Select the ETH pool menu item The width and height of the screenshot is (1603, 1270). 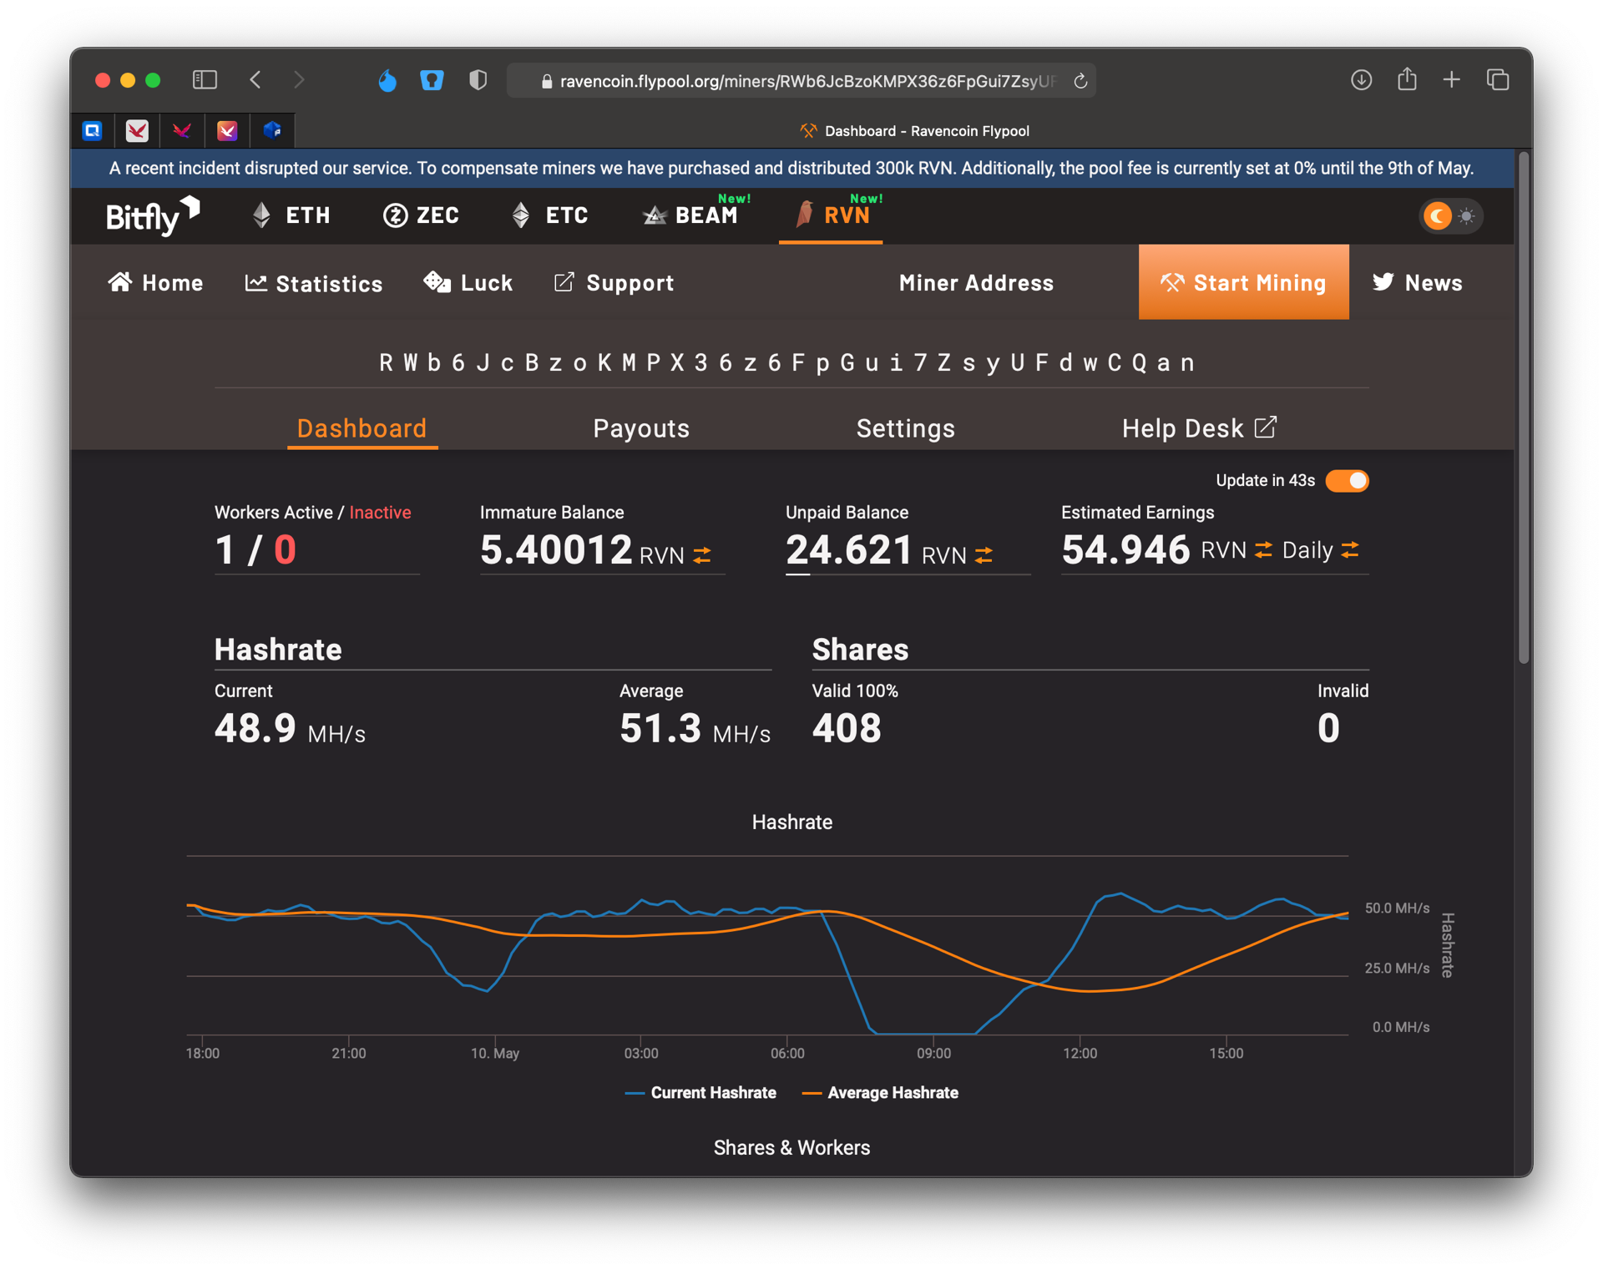tap(291, 215)
